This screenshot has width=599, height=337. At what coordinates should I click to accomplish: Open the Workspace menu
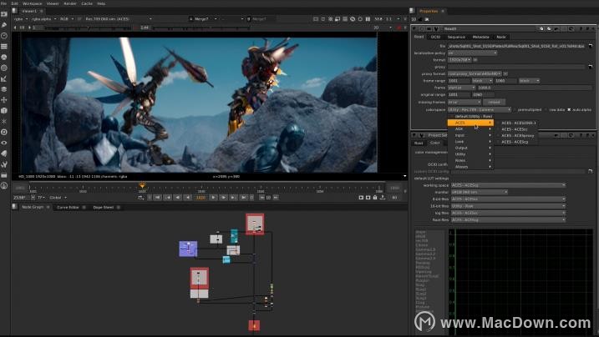[31, 3]
